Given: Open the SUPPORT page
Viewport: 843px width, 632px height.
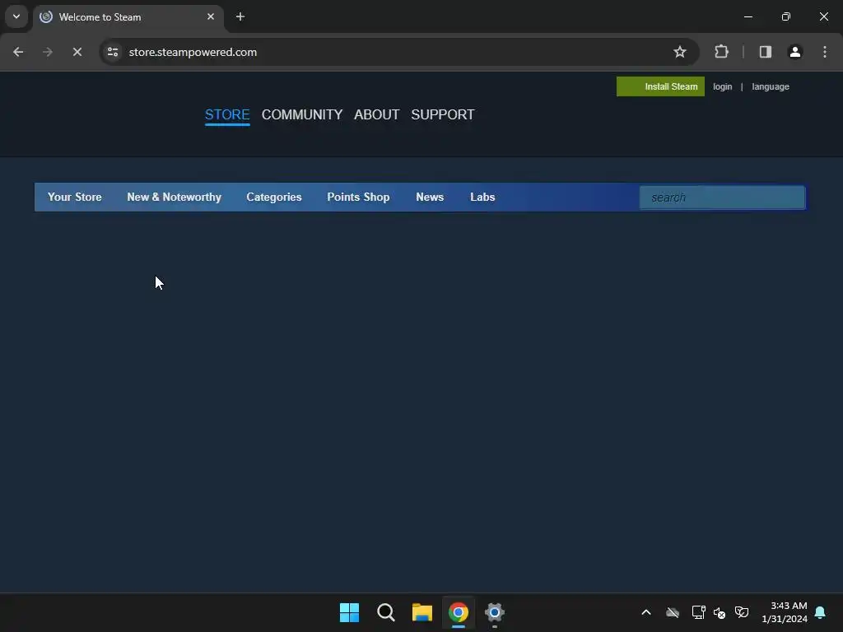Looking at the screenshot, I should click(443, 114).
